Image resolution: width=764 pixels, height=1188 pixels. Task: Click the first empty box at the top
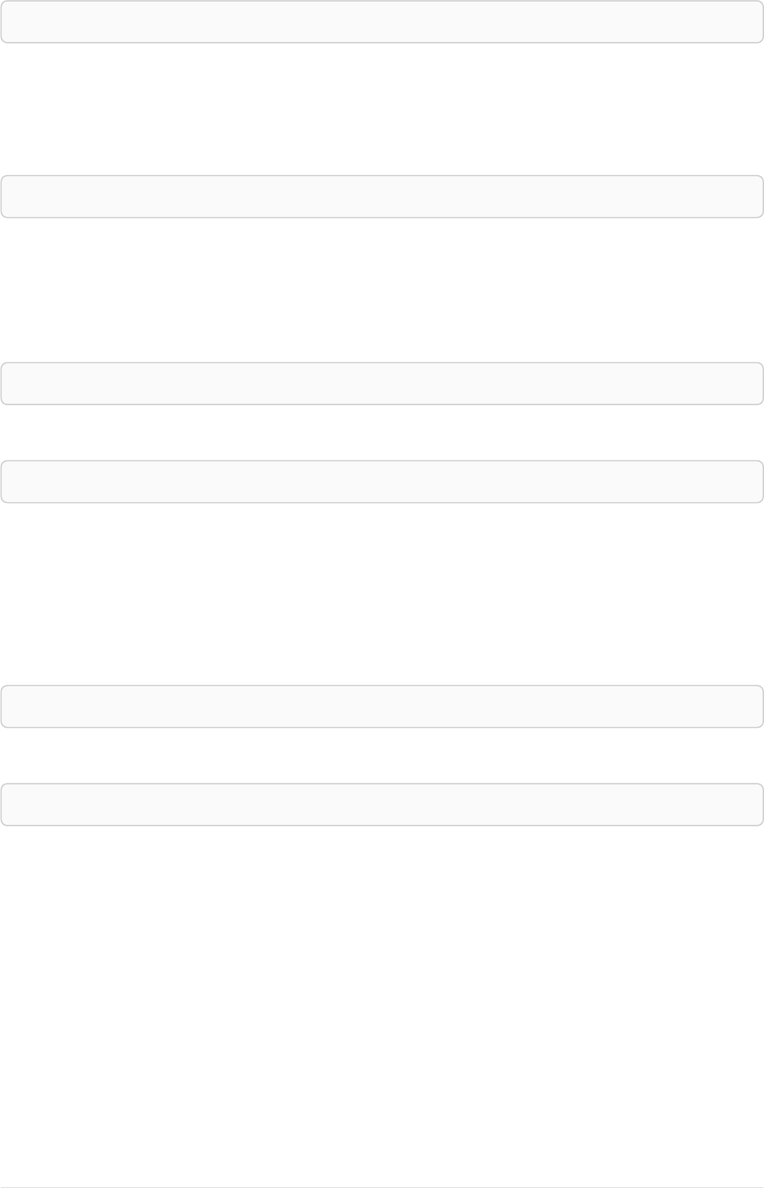tap(382, 21)
